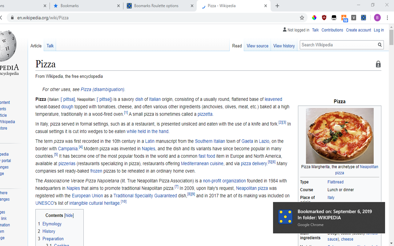The height and width of the screenshot is (246, 394).
Task: Open Pizza (disambiguation) link
Action: [103, 89]
